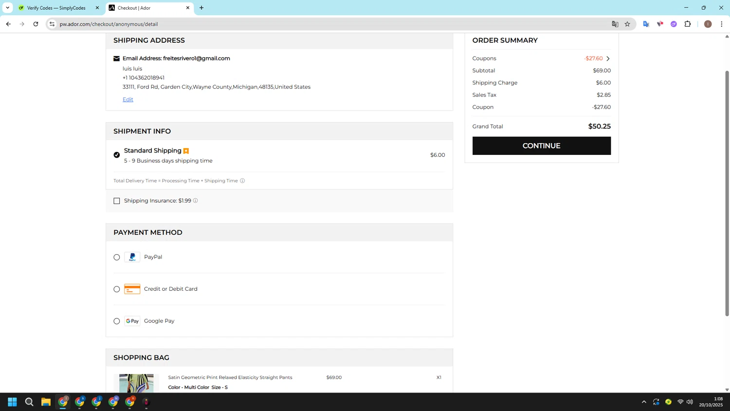
Task: Select Credit or Debit Card payment
Action: [x=117, y=289]
